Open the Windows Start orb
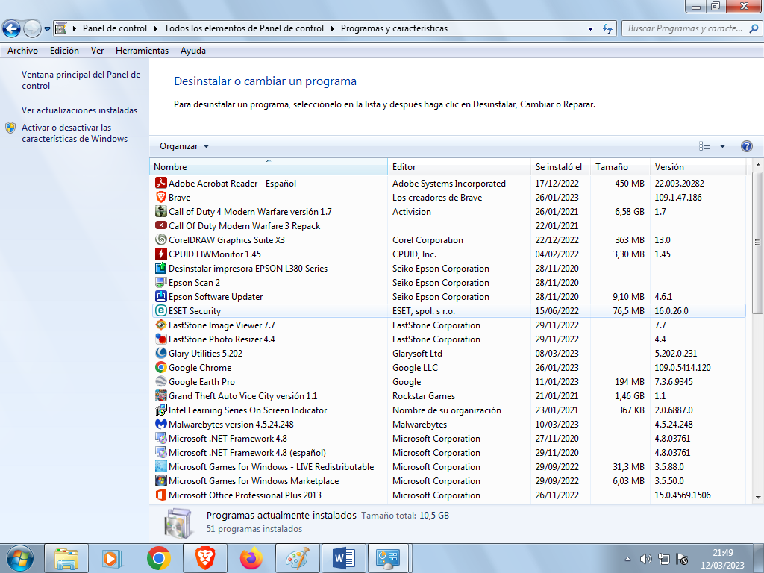764x573 pixels. [x=20, y=558]
